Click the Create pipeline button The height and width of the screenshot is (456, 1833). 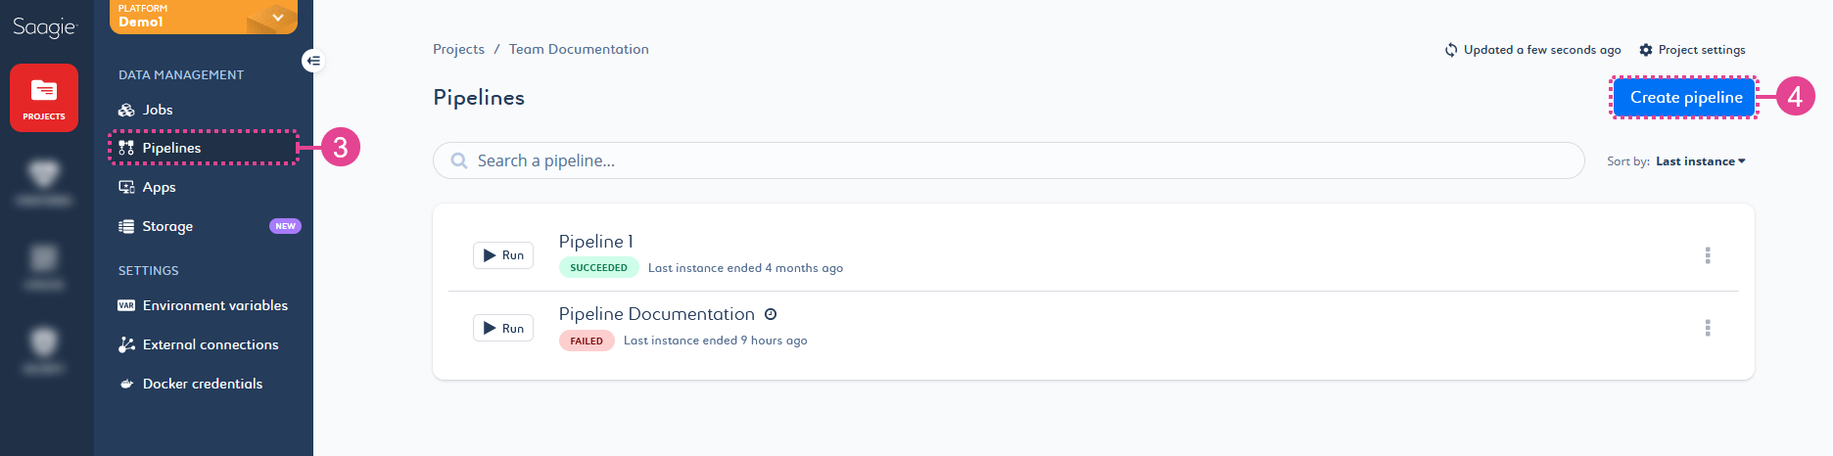click(x=1685, y=97)
